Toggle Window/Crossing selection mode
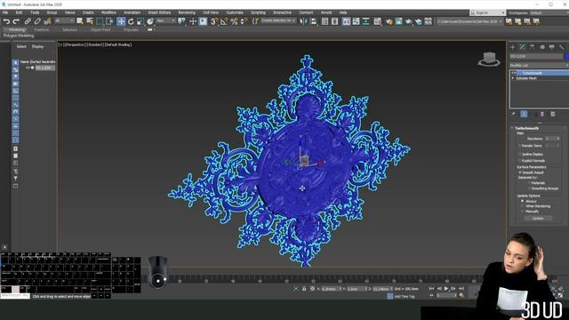This screenshot has width=569, height=320. (x=109, y=21)
